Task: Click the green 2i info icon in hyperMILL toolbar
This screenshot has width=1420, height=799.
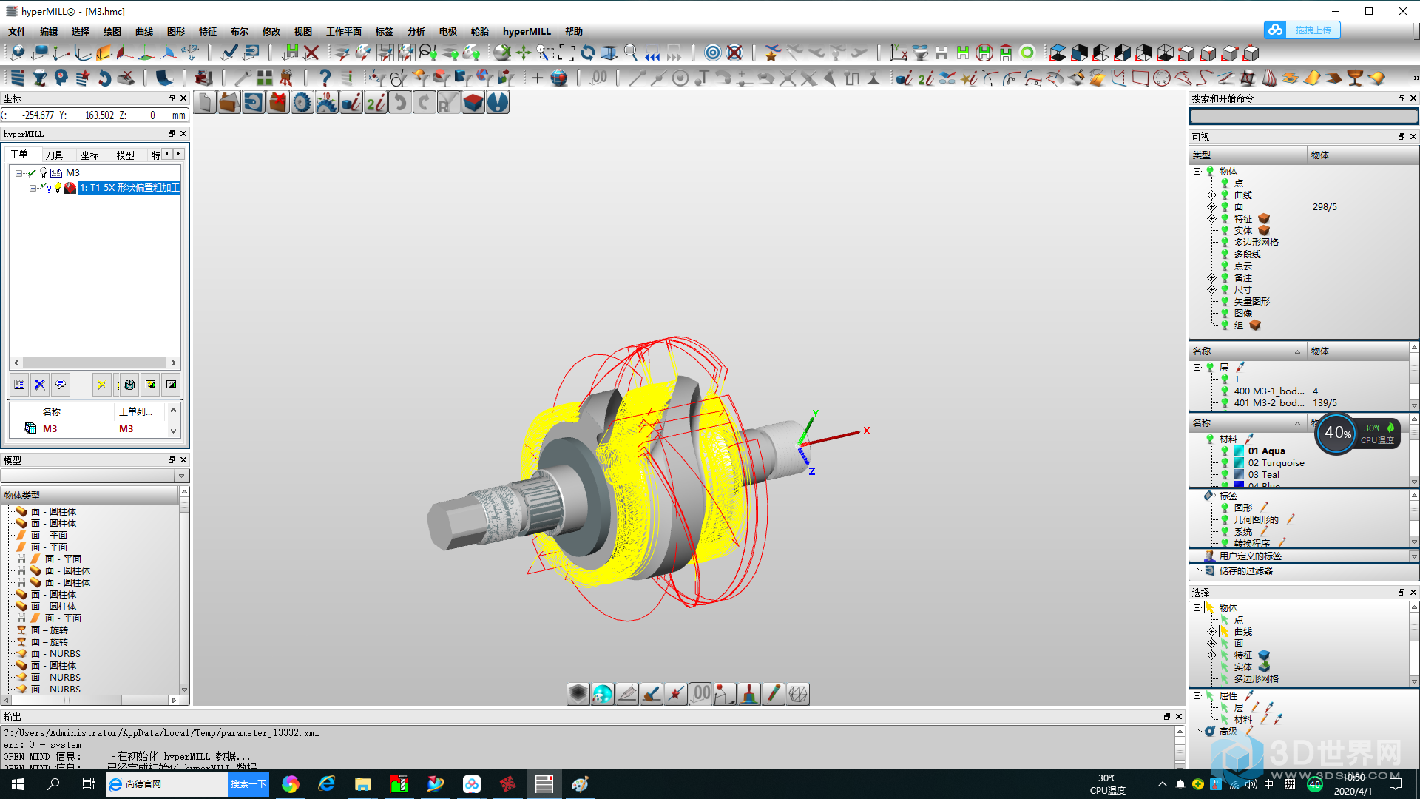Action: [376, 103]
